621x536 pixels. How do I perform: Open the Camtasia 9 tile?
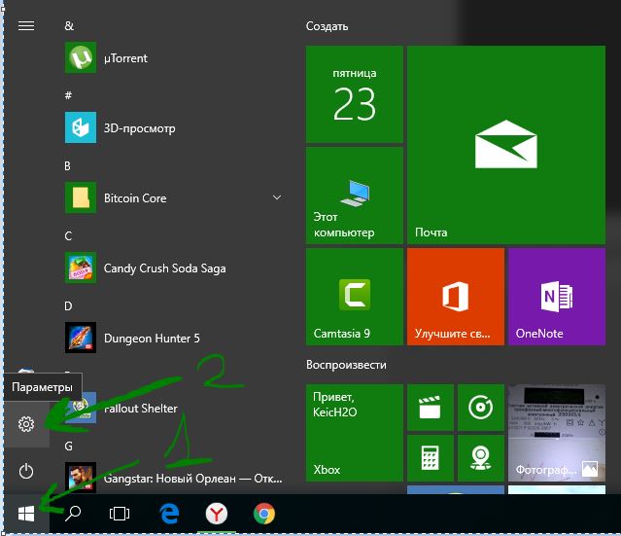(355, 297)
